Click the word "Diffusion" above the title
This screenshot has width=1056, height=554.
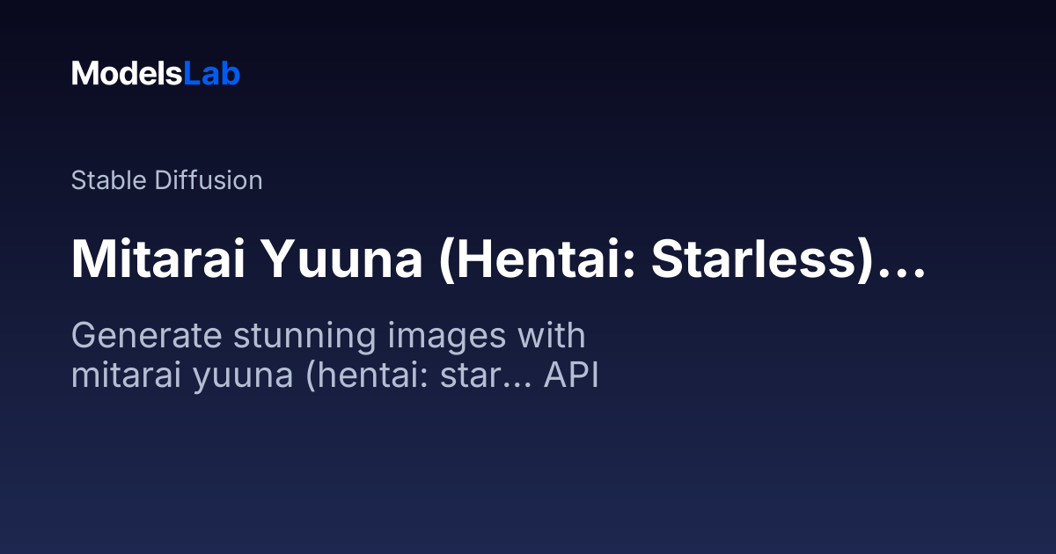point(208,180)
